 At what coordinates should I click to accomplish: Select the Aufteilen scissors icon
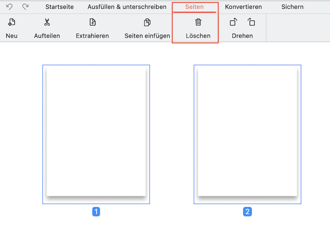pyautogui.click(x=47, y=22)
